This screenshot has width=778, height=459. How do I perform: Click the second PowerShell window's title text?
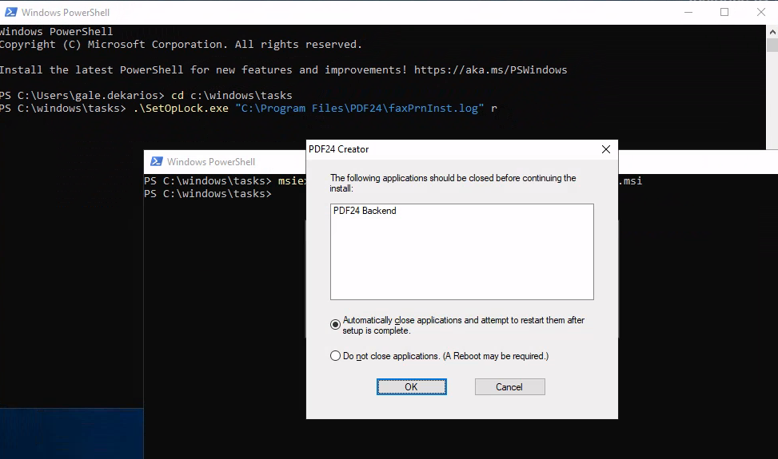coord(211,162)
